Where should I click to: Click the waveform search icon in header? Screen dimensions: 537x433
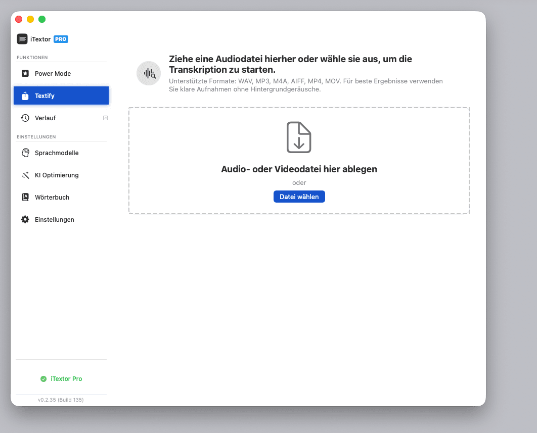tap(149, 73)
